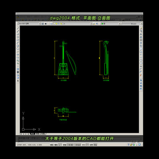Image resolution: width=159 pixels, height=159 pixels.
Task: Pick the Rectangle draw tool
Action: (18, 40)
